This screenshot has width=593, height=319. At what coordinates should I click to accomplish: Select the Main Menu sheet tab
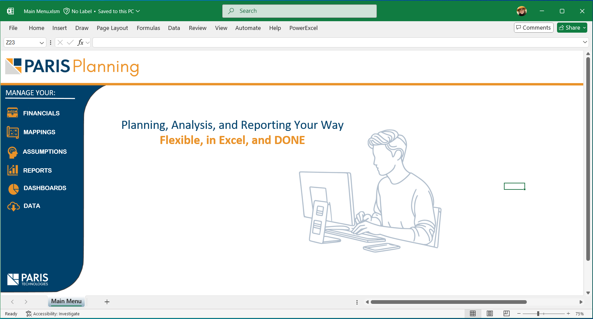66,302
